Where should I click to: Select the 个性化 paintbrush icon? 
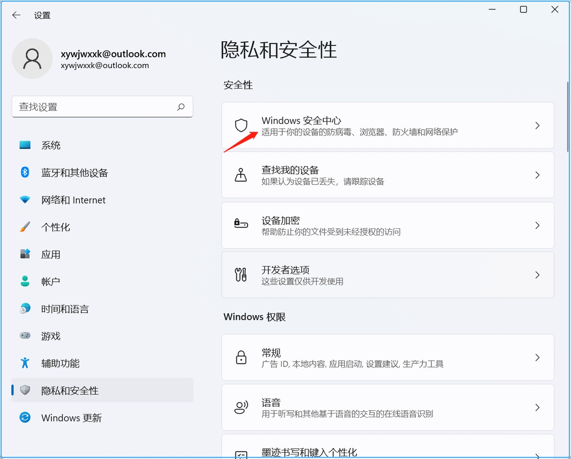(25, 227)
